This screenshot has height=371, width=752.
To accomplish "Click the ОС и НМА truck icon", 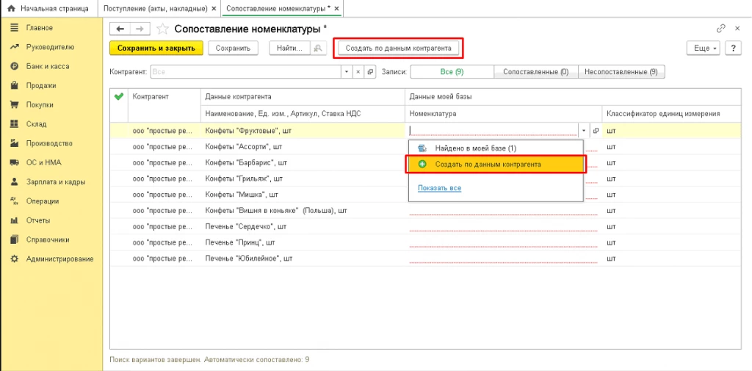I will [x=15, y=162].
